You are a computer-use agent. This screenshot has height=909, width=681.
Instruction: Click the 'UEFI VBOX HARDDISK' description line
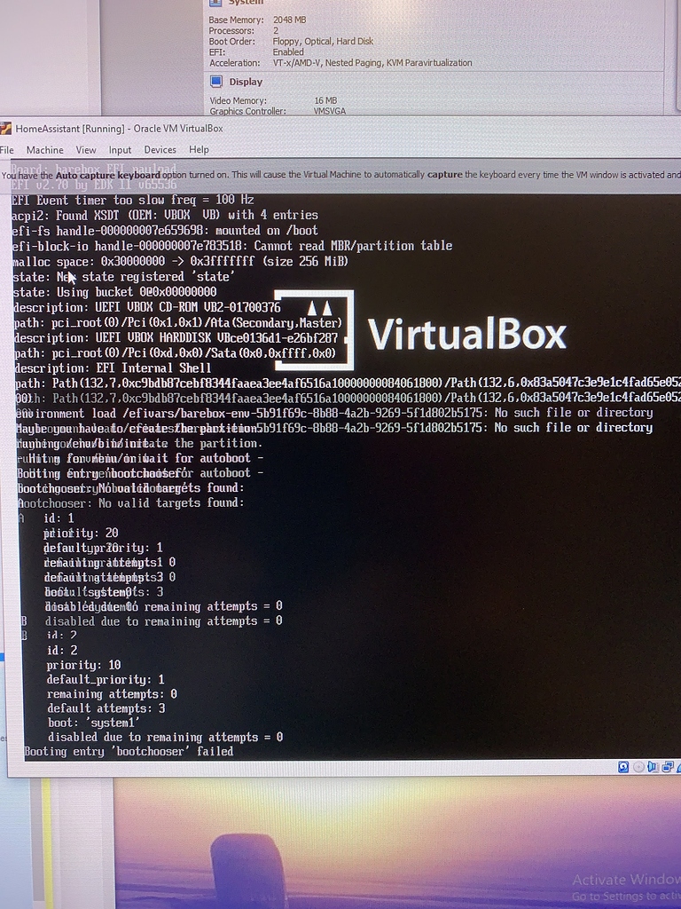point(176,338)
